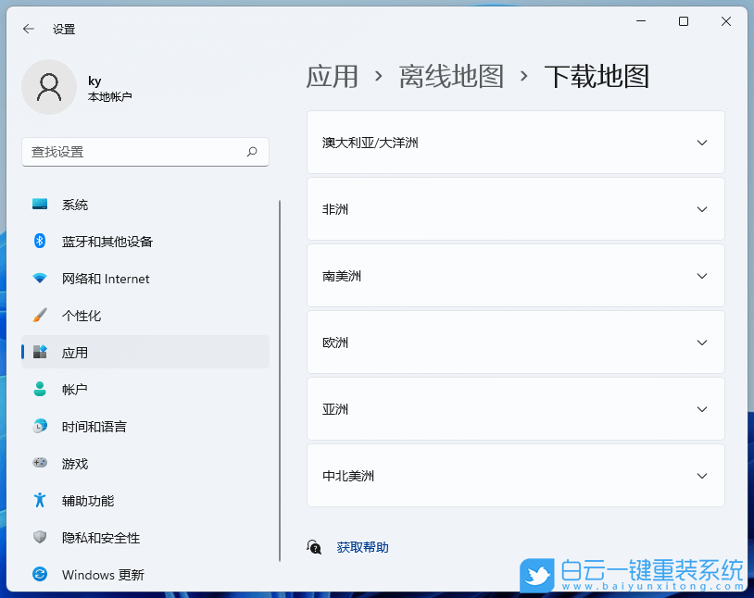Select the 系统 settings icon in sidebar
This screenshot has height=598, width=754.
click(x=38, y=205)
